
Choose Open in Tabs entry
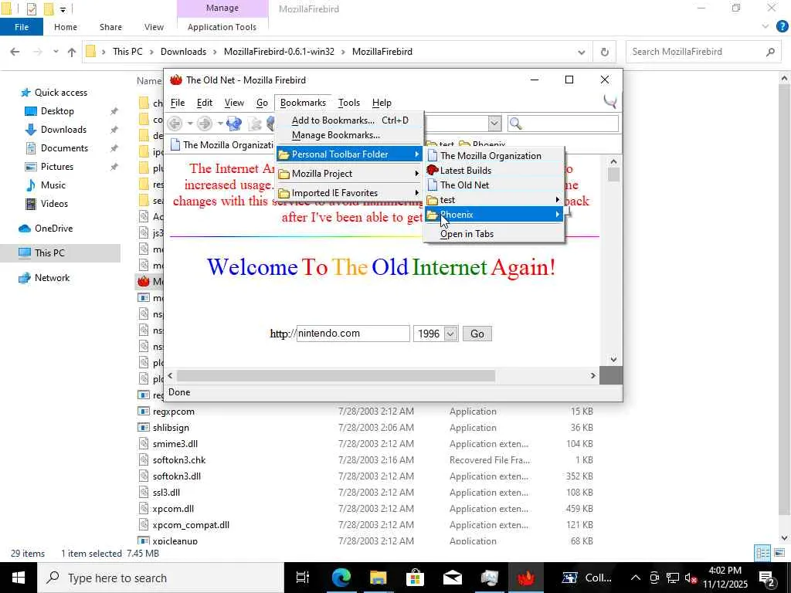tap(494, 234)
